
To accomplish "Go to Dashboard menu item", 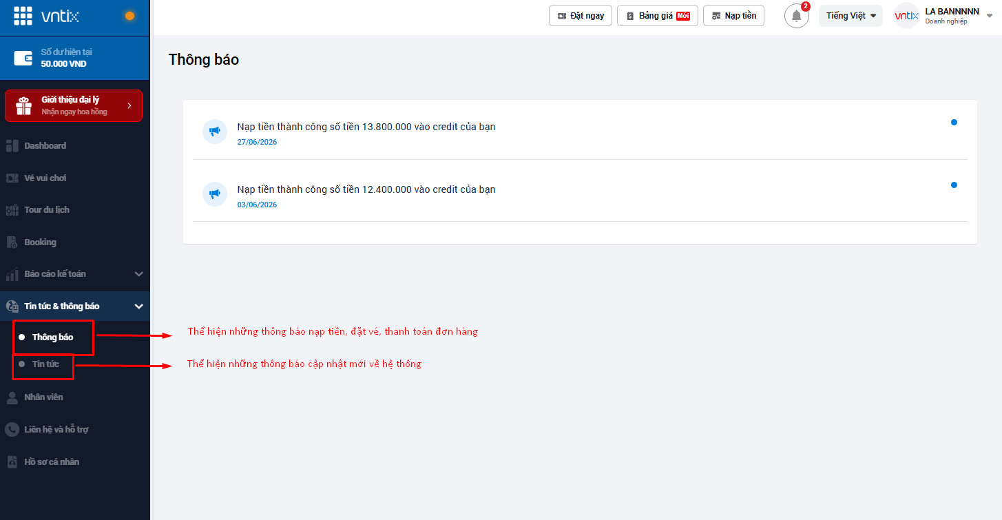I will point(45,145).
